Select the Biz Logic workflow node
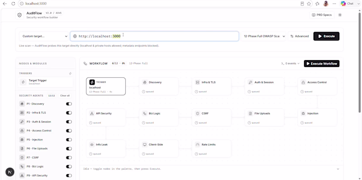Screen dimensions: 362x180 tap(159, 118)
